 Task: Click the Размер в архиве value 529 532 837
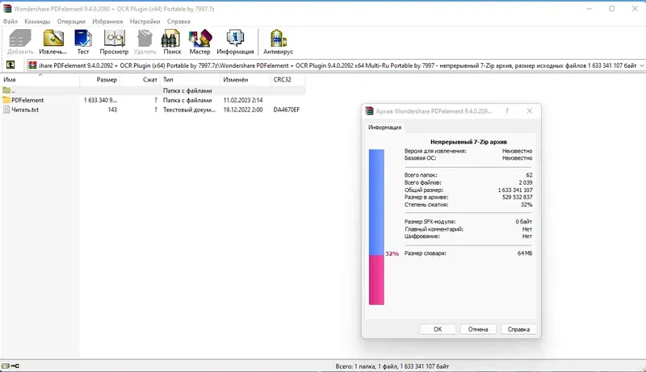pos(517,197)
